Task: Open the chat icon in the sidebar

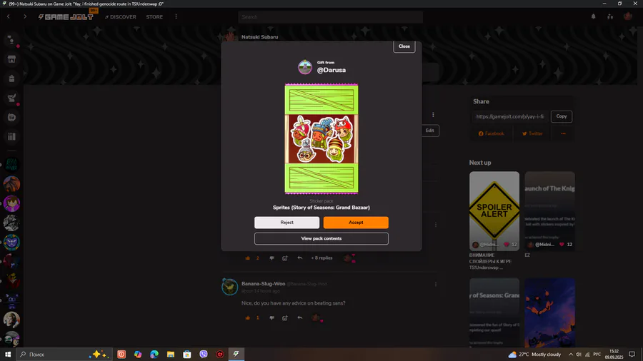Action: [11, 118]
